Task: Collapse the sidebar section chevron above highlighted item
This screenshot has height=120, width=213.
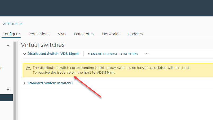Action: tap(8, 90)
